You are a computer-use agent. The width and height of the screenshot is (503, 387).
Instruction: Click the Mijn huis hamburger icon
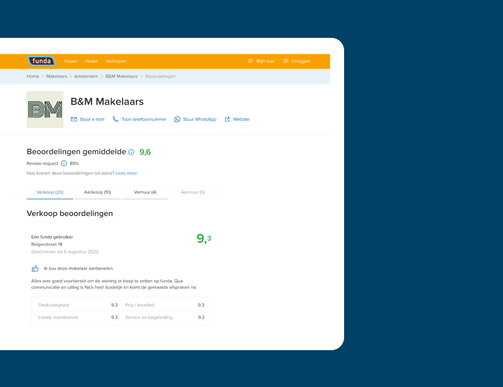[250, 61]
